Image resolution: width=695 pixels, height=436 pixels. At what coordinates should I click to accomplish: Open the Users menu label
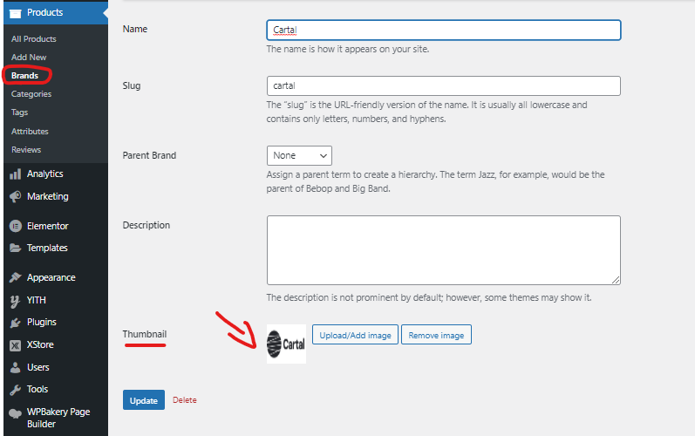[x=38, y=367]
